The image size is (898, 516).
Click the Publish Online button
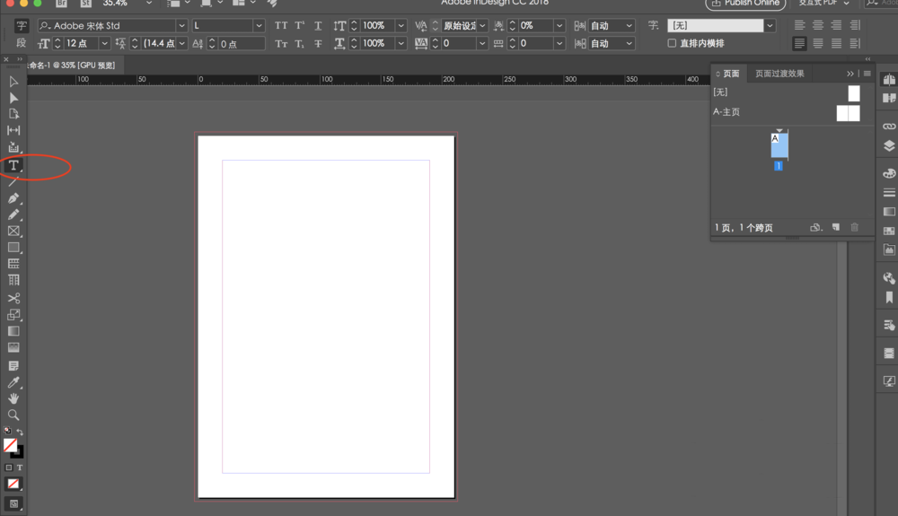click(x=744, y=4)
